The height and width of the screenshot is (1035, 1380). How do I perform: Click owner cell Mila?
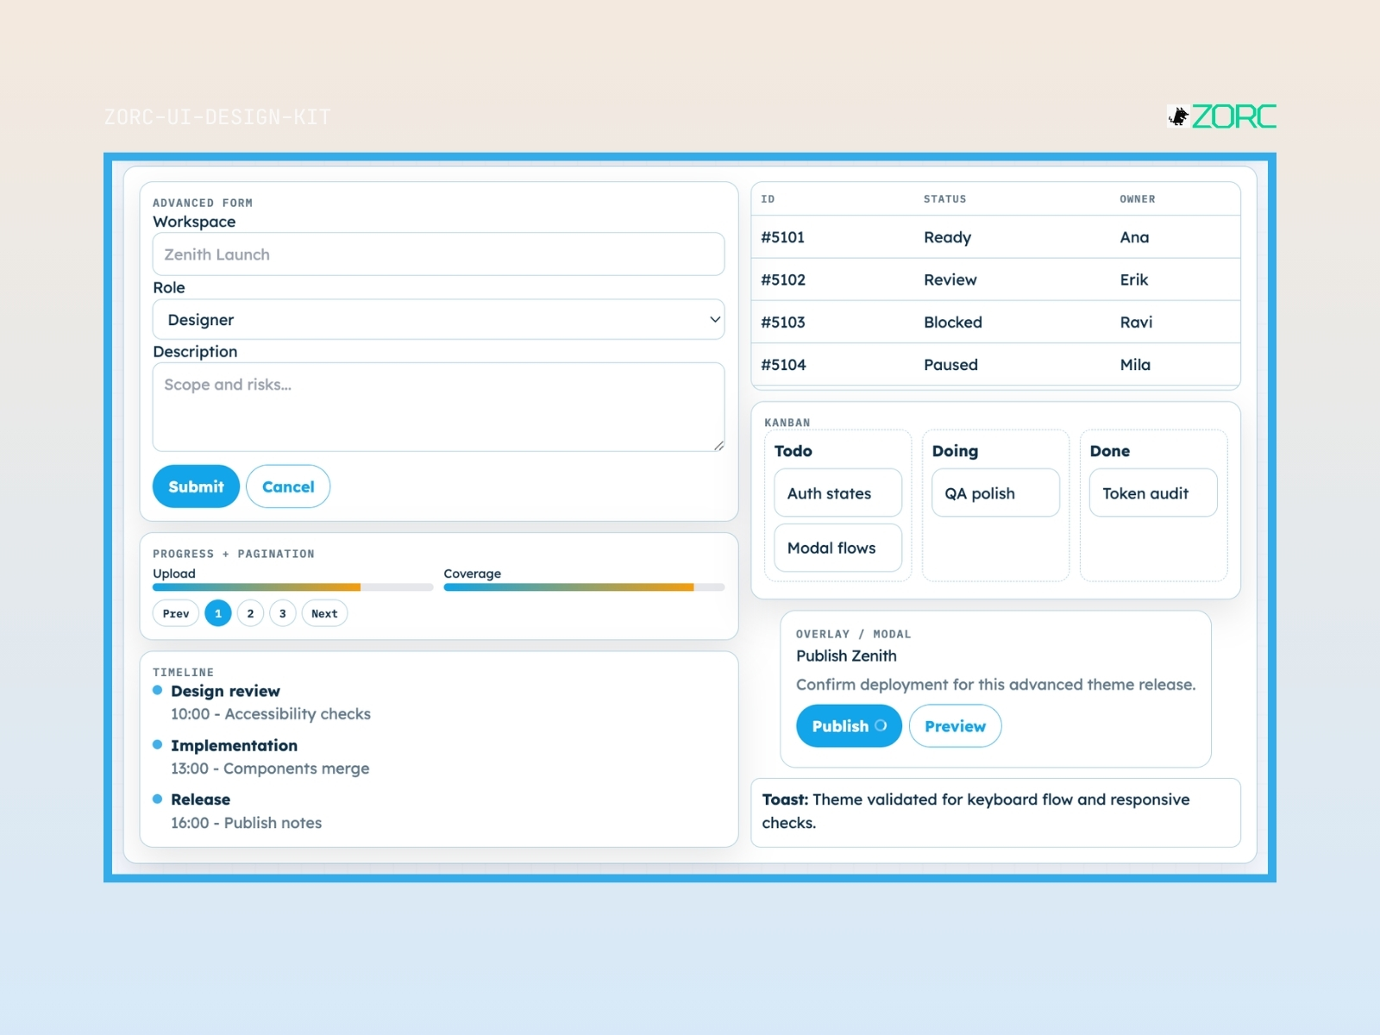point(1135,365)
